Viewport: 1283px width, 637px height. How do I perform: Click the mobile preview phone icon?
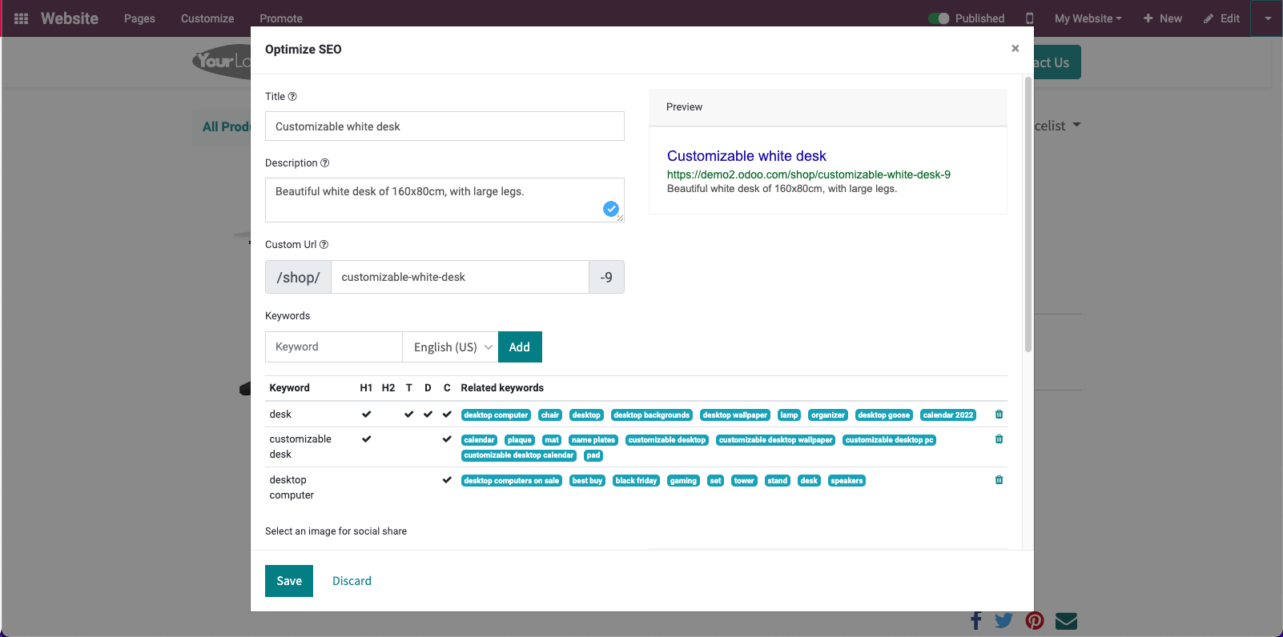(x=1029, y=18)
